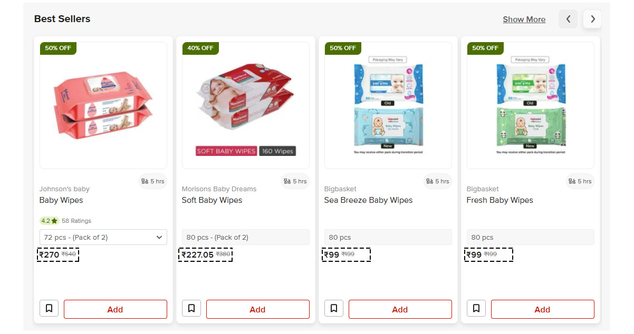Image resolution: width=634 pixels, height=334 pixels.
Task: Click star rating badge showing 4.2
Action: point(50,221)
